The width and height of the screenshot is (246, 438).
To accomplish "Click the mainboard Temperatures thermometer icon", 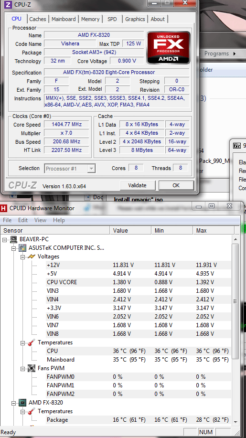I will click(32, 342).
